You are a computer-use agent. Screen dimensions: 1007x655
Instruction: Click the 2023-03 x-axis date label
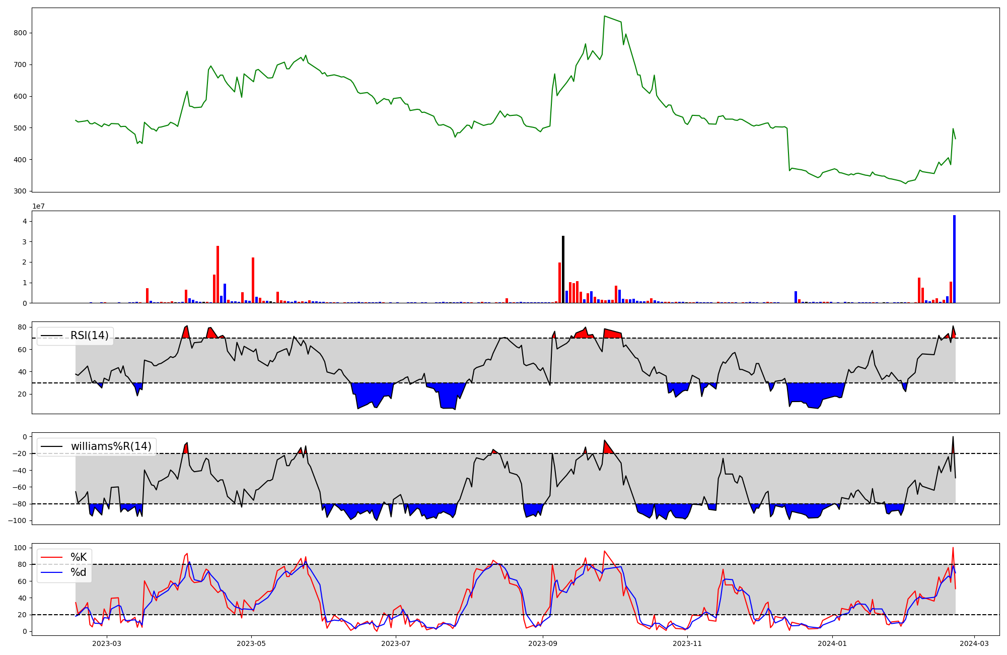pyautogui.click(x=107, y=643)
